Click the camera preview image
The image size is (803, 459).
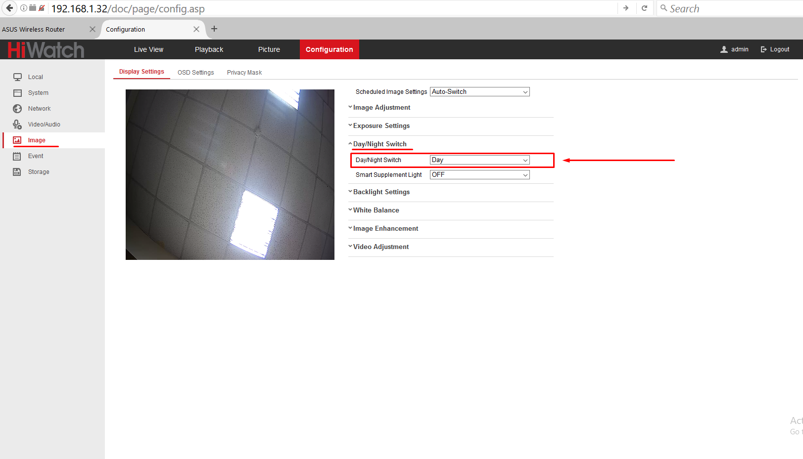tap(230, 174)
